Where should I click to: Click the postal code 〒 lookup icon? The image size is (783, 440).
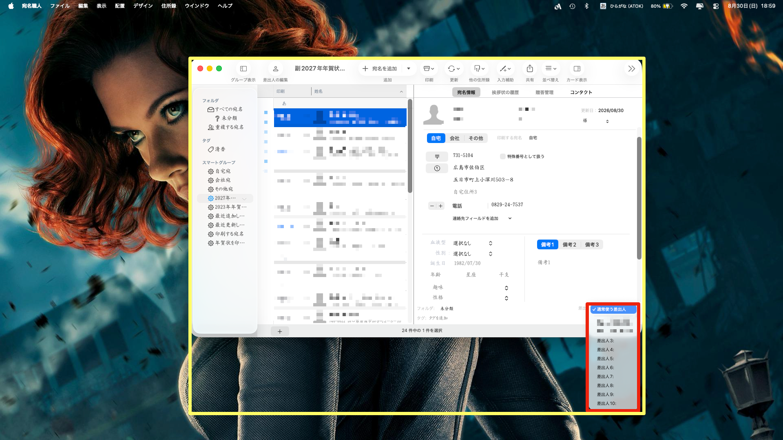tap(437, 156)
